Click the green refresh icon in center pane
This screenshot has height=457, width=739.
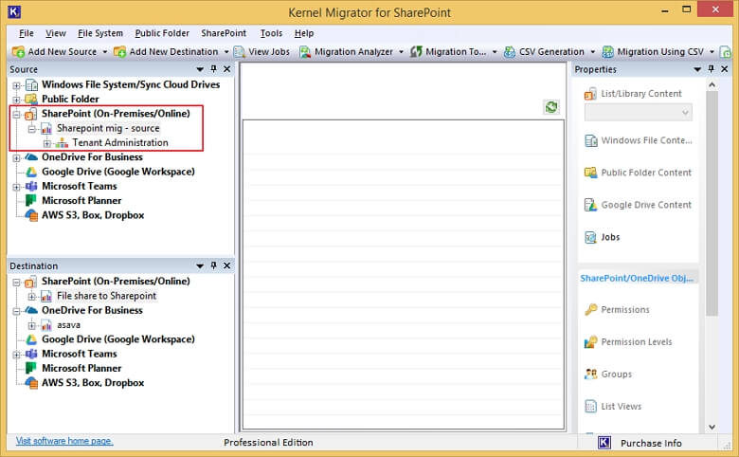[551, 107]
